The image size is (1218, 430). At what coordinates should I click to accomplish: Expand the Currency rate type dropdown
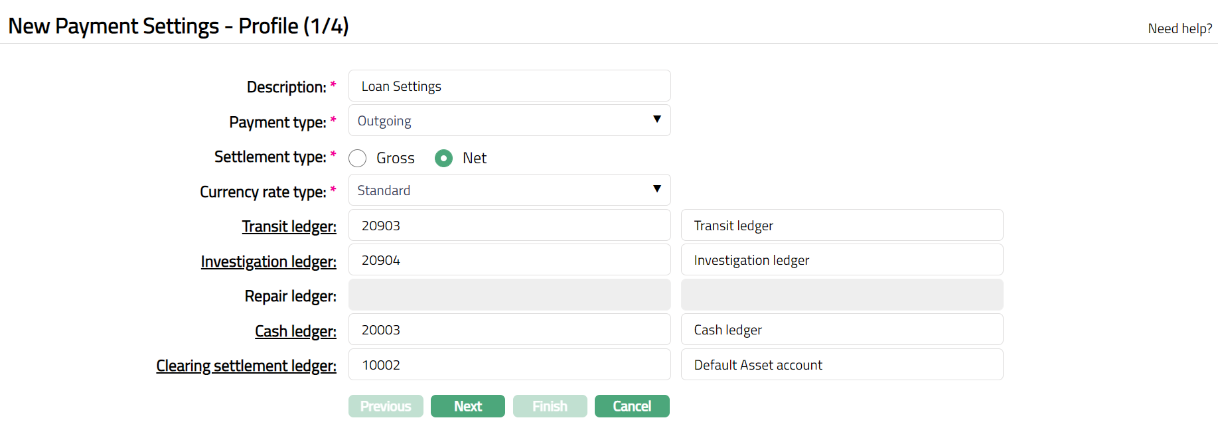pos(509,190)
